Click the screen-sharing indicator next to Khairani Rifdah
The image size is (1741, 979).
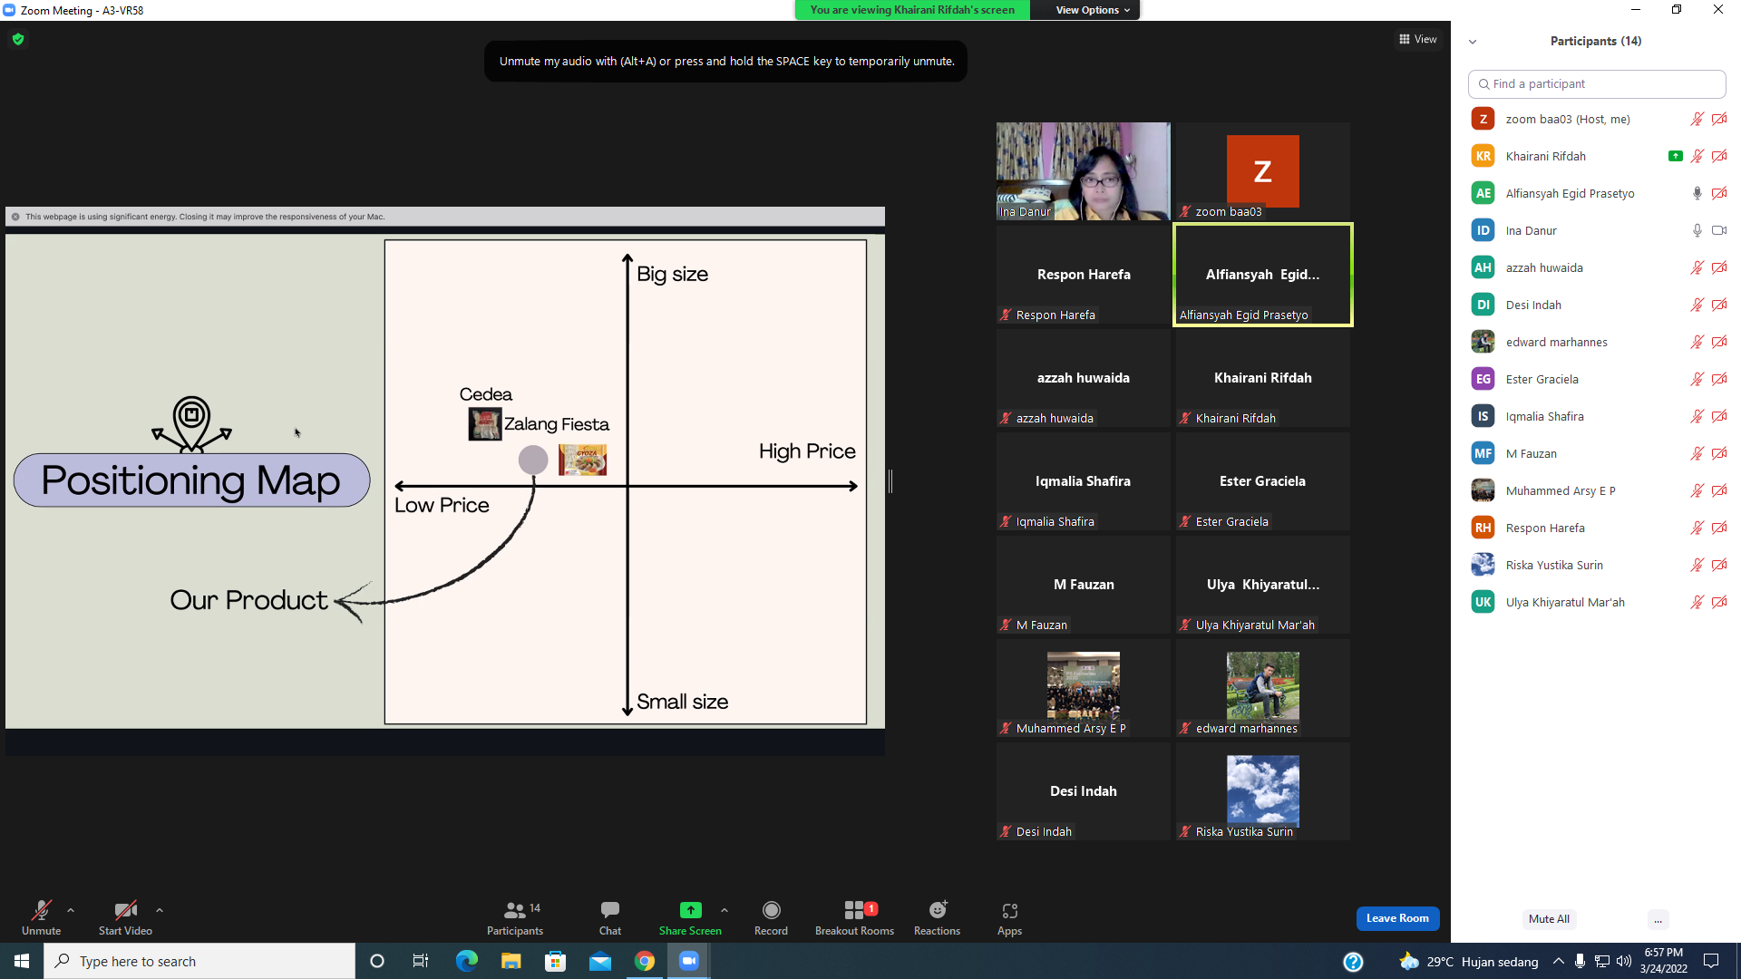coord(1675,156)
